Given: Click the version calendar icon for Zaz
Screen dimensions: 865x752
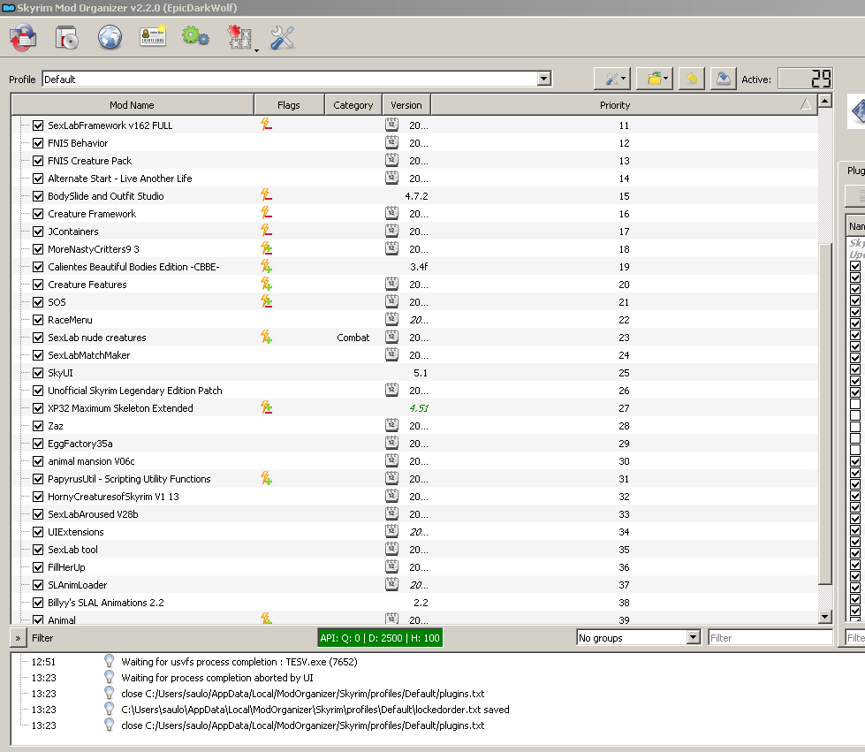Looking at the screenshot, I should coord(391,425).
